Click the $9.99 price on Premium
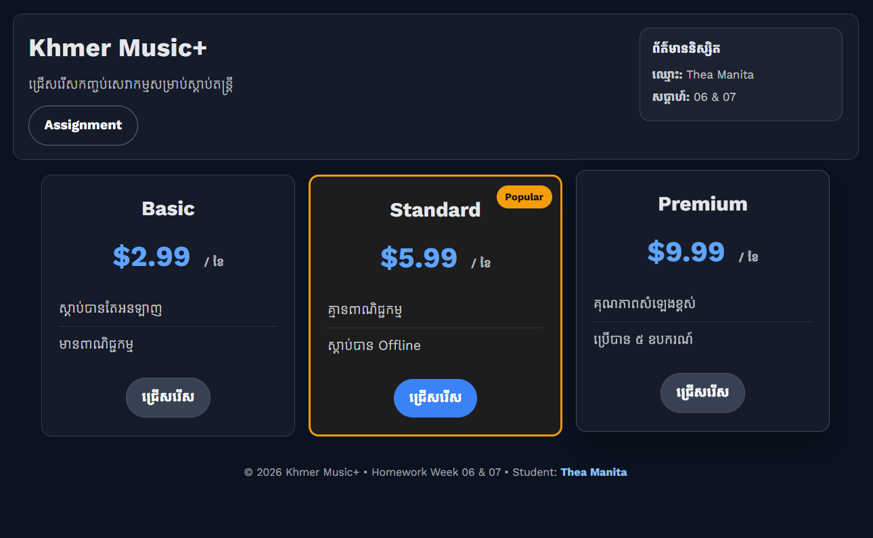The height and width of the screenshot is (538, 873). [x=687, y=252]
